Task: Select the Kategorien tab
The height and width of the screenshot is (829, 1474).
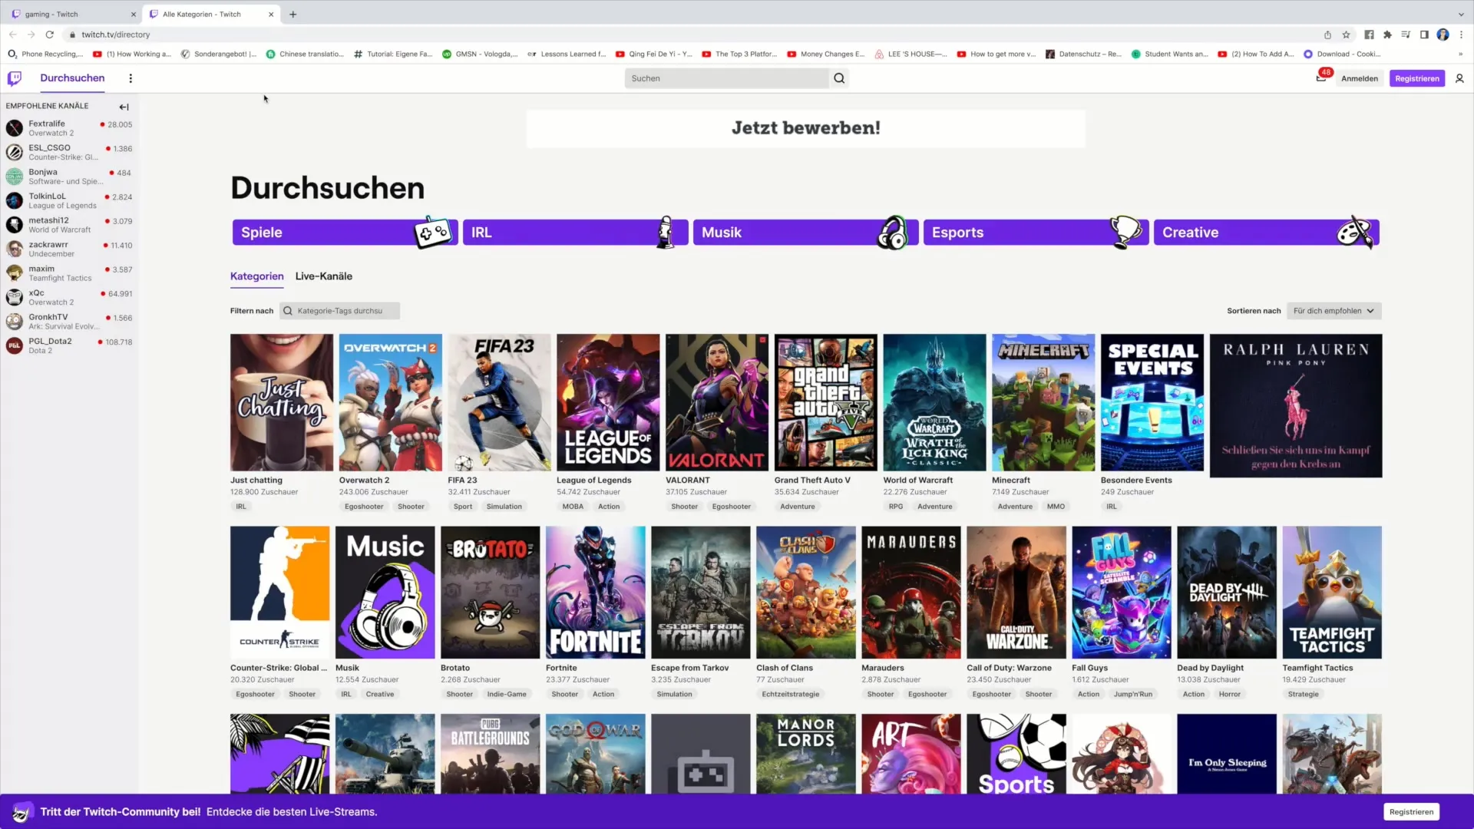Action: 256,276
